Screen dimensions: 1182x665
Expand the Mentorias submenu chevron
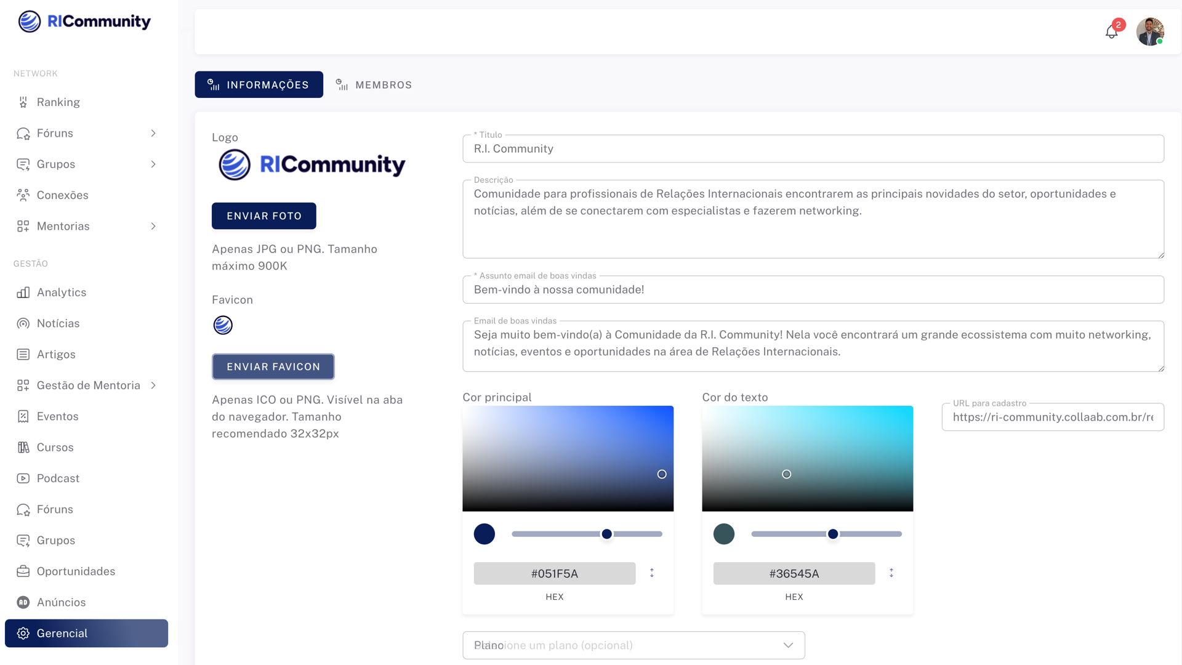click(153, 226)
